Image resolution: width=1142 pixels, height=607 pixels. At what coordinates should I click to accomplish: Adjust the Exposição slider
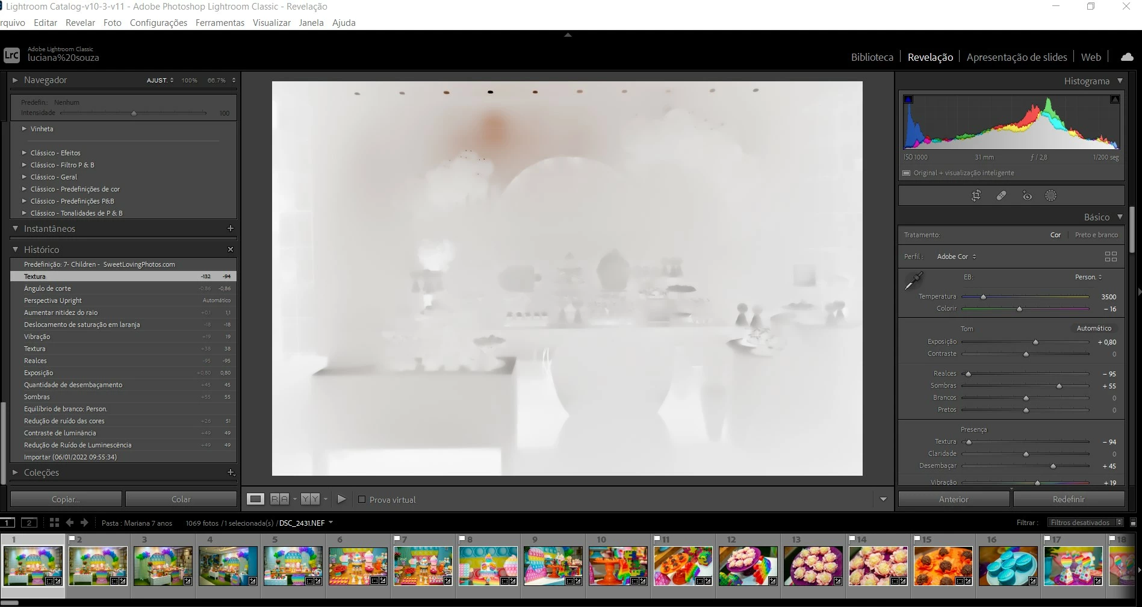(1035, 342)
